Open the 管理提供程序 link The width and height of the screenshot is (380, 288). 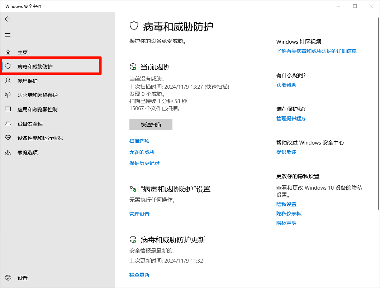tap(291, 118)
